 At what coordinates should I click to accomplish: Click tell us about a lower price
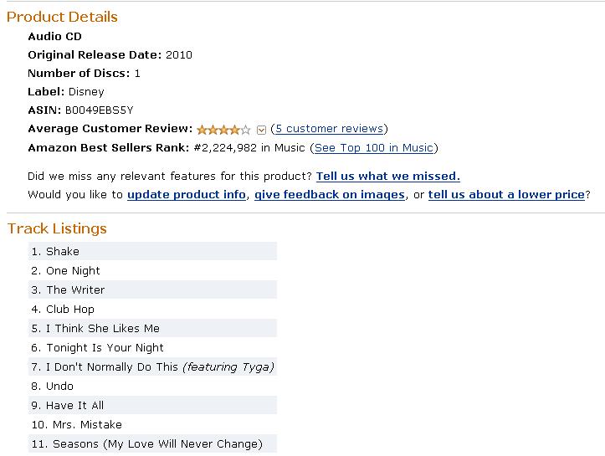(505, 195)
